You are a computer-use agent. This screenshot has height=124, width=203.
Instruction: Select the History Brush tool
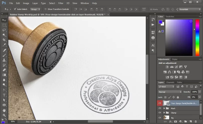(x=4, y=65)
